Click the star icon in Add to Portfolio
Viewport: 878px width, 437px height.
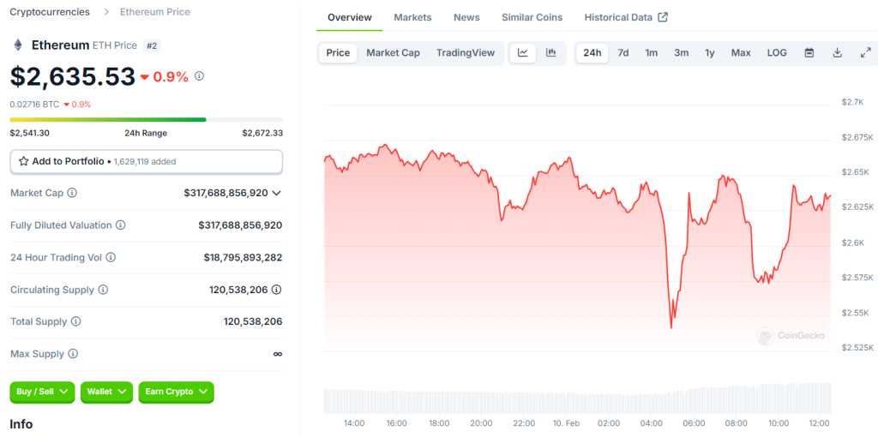point(23,161)
